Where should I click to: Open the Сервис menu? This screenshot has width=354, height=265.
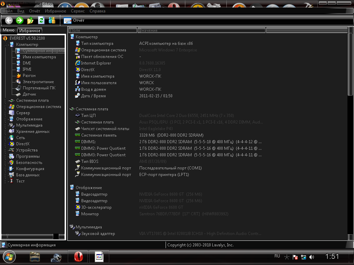pyautogui.click(x=78, y=11)
